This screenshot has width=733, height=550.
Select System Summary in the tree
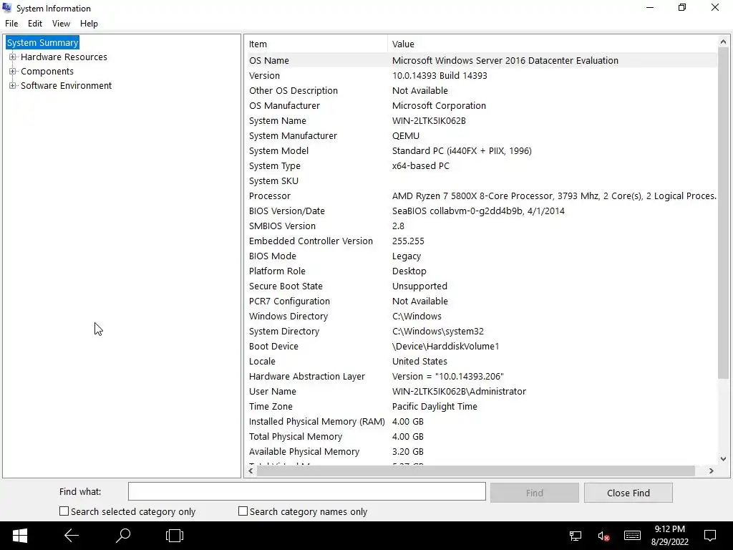pos(42,42)
